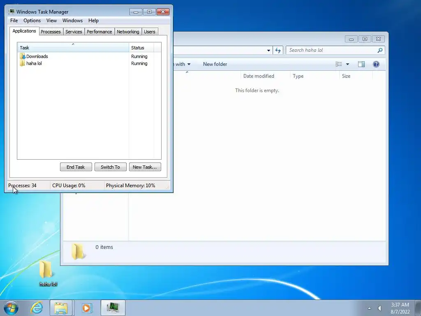
Task: Click the change view icon in Explorer
Action: coord(339,64)
